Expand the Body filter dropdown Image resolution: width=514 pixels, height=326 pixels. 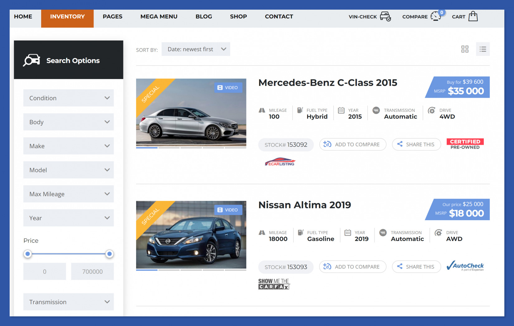coord(69,122)
